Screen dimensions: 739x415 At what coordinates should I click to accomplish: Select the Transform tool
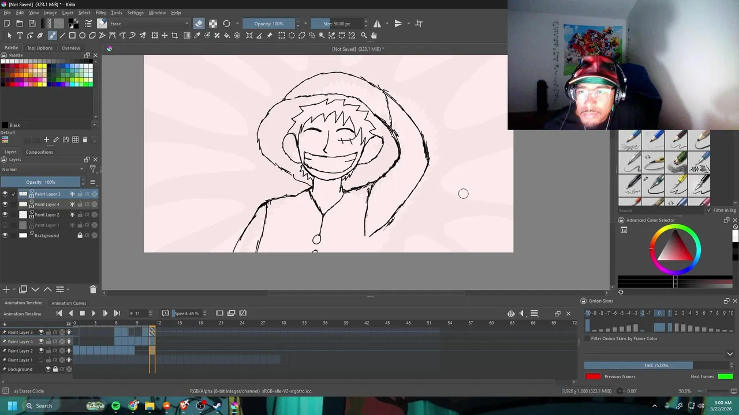155,36
